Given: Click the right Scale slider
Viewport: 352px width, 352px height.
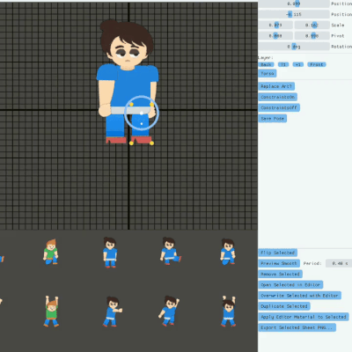Looking at the screenshot, I should (x=312, y=25).
